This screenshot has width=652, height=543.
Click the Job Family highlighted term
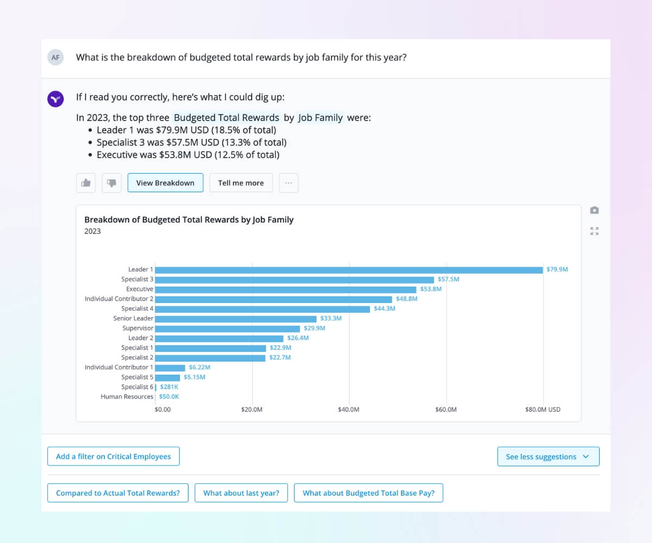point(321,117)
